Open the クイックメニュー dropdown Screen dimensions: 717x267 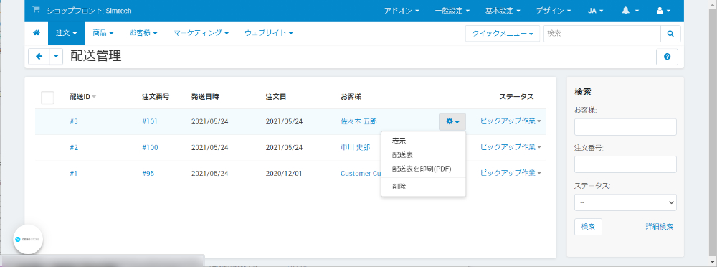[x=503, y=34]
